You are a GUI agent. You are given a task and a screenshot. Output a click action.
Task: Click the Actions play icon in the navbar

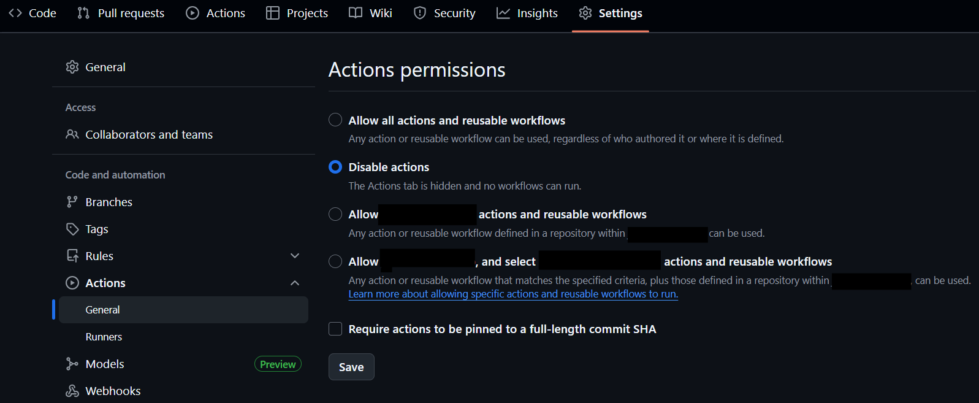(192, 12)
